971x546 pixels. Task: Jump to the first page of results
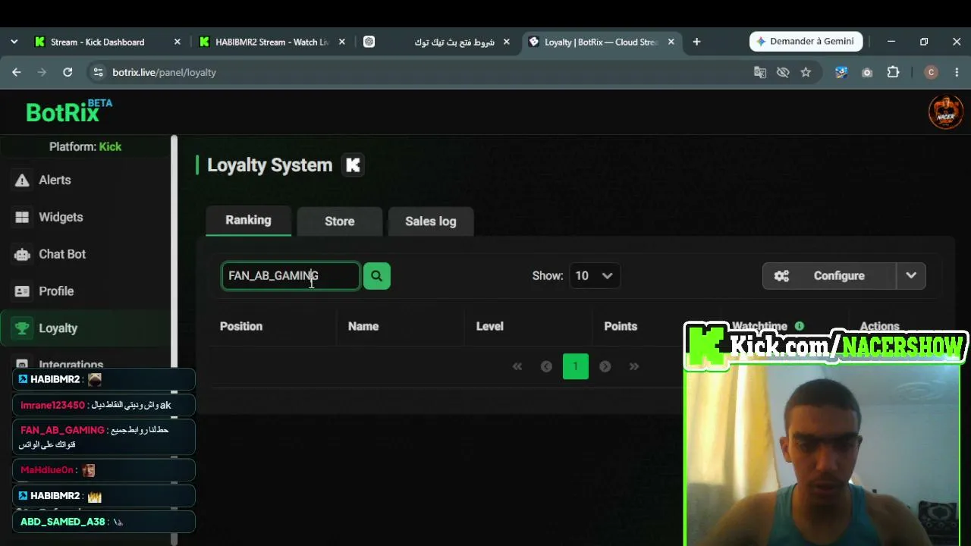(x=517, y=366)
